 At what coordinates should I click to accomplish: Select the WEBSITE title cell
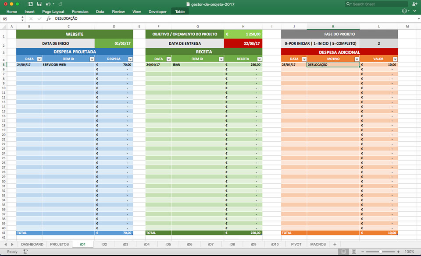point(75,34)
